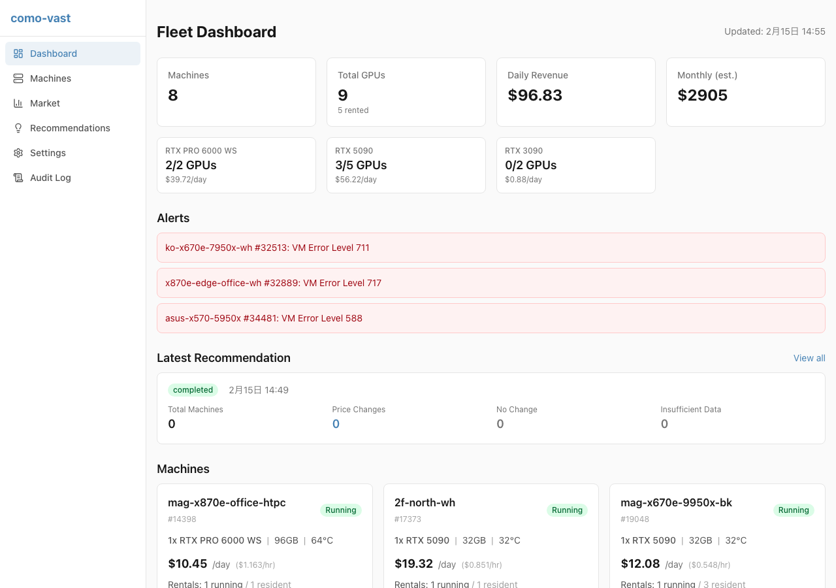Click Running badge on mag-x870e-office-htpc
836x588 pixels.
pyautogui.click(x=341, y=510)
